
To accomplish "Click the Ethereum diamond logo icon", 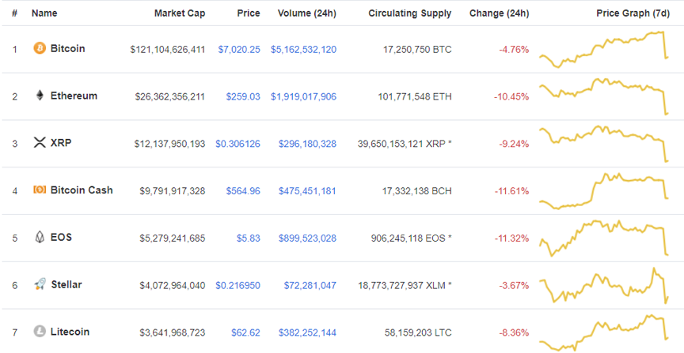I will point(40,96).
